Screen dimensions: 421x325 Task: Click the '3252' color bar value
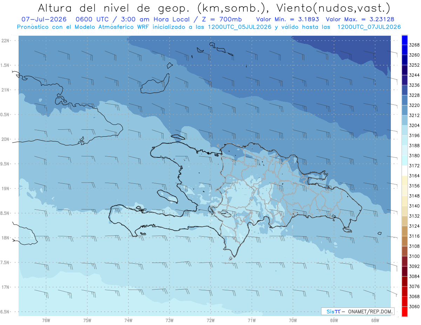414,65
